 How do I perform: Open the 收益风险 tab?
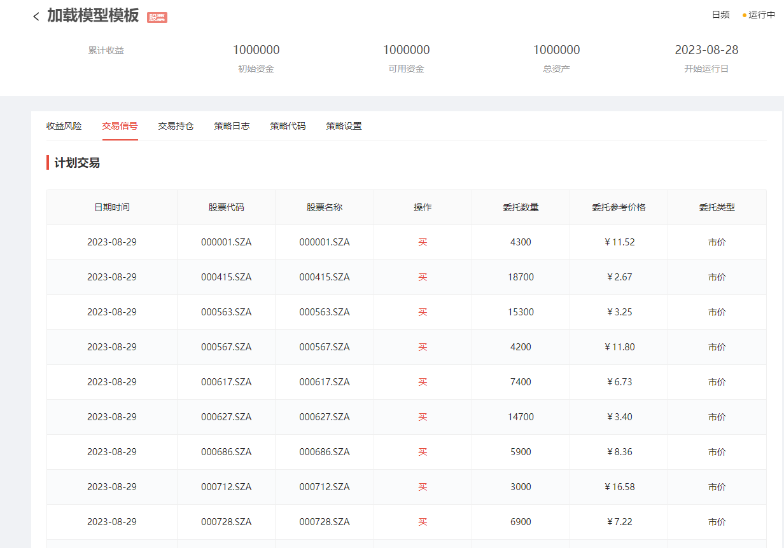pos(64,126)
